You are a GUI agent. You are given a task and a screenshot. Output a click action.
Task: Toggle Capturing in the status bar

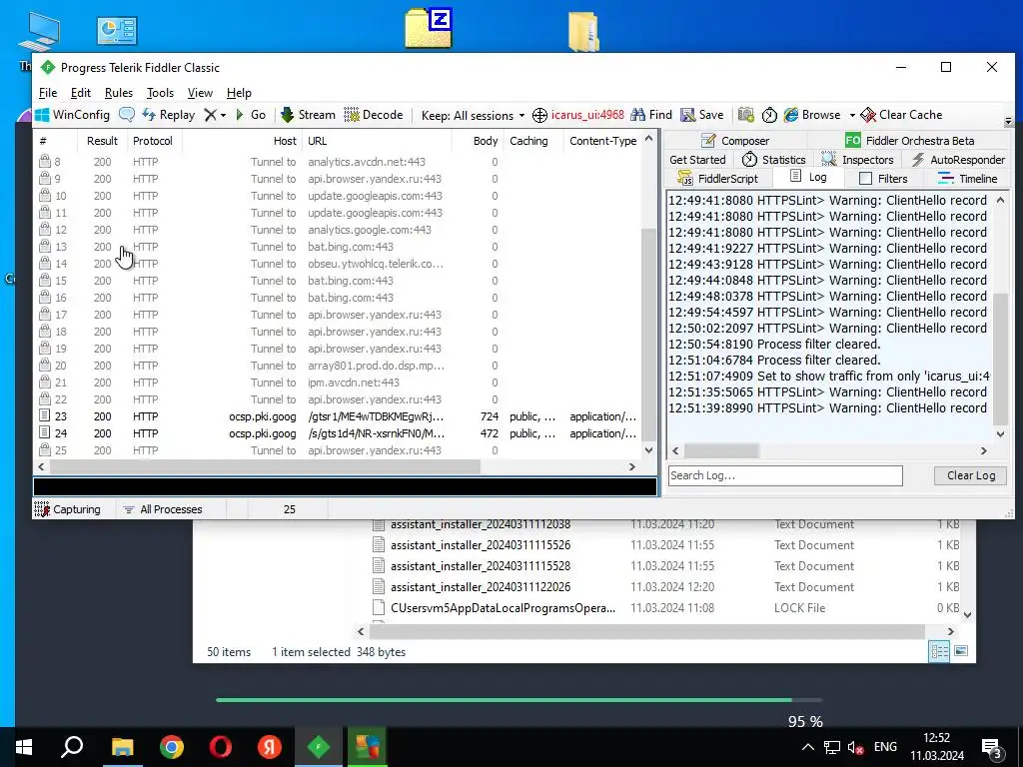(x=68, y=509)
